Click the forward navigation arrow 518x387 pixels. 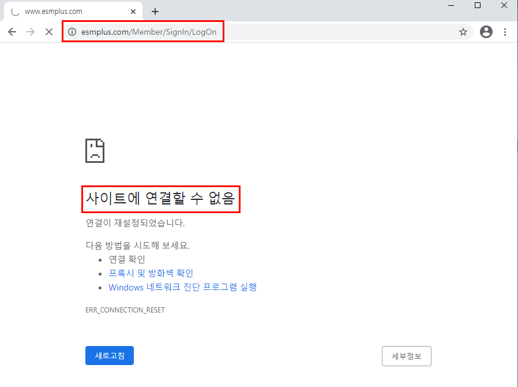coord(31,32)
